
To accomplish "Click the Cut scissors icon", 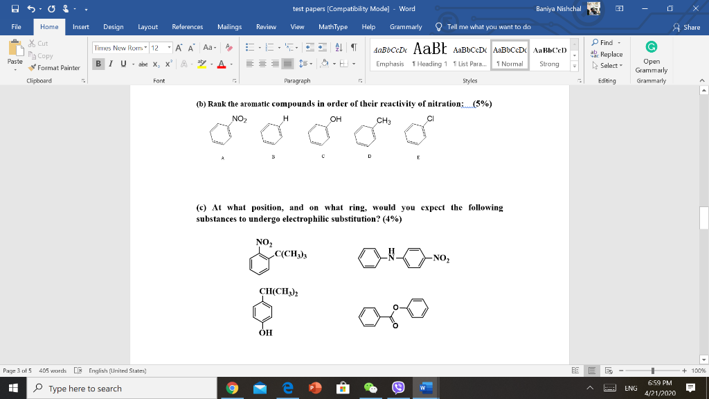I will click(32, 44).
